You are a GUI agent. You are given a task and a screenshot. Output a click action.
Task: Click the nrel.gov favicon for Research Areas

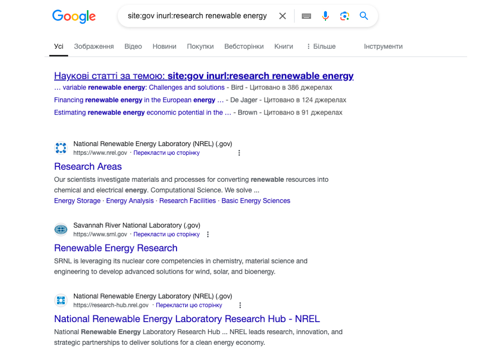pyautogui.click(x=61, y=148)
